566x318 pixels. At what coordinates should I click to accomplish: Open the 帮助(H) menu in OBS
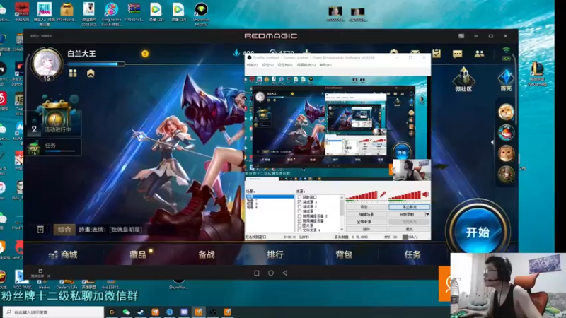[325, 65]
